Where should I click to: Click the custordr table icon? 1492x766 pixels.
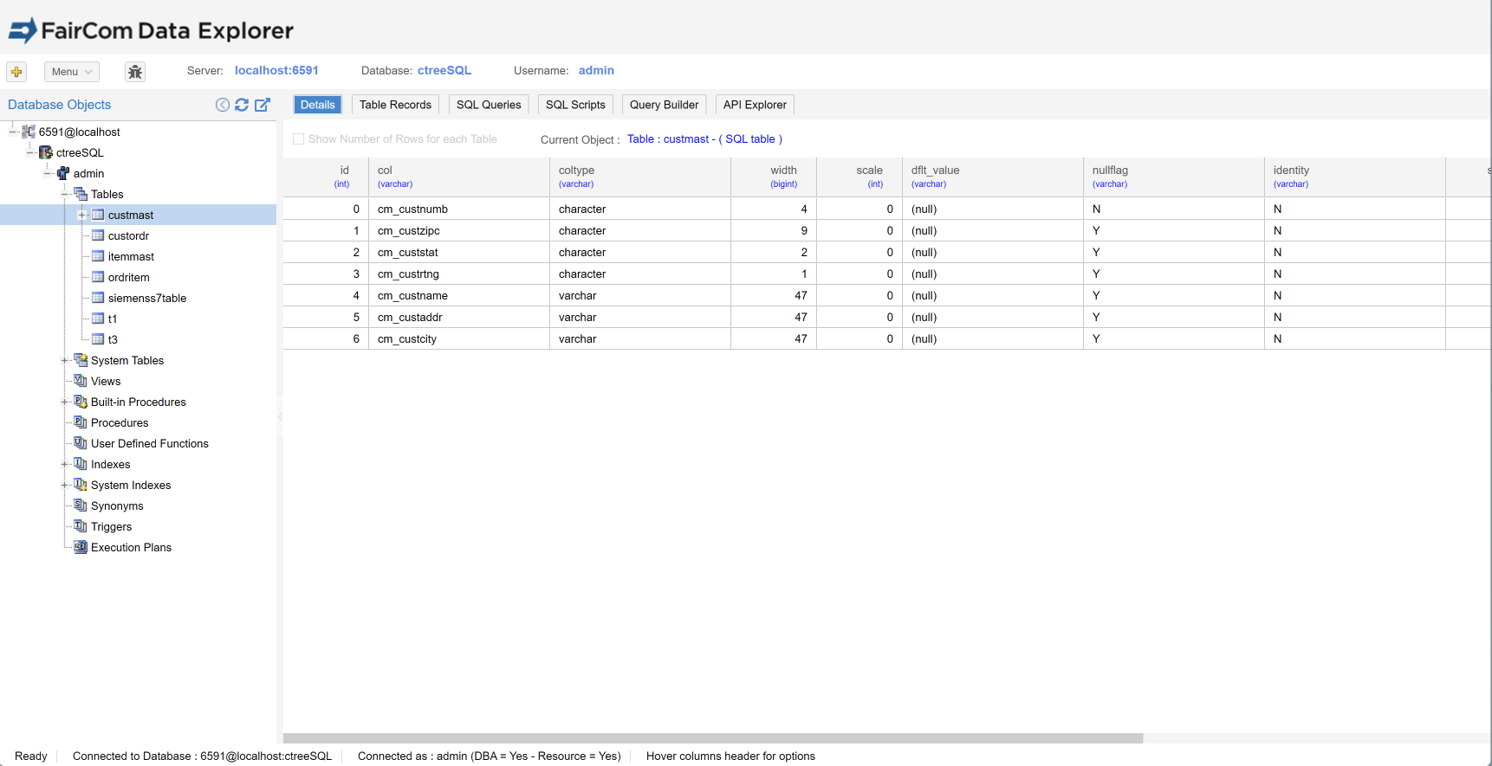(98, 235)
